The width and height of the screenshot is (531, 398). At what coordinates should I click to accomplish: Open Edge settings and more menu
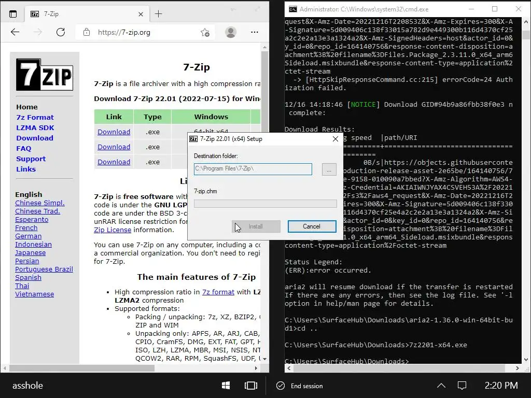(x=254, y=32)
